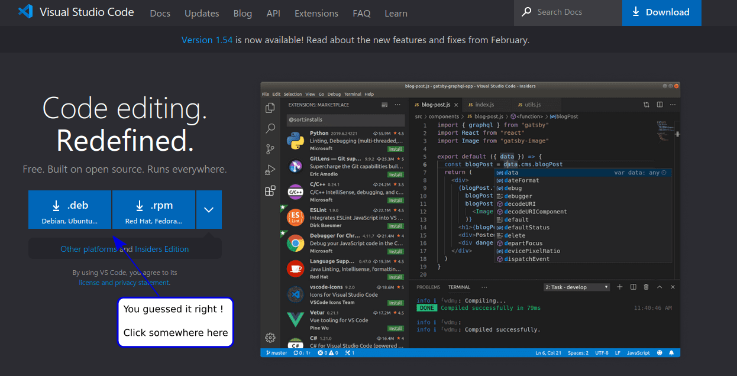Open the Learn navigation item
The image size is (737, 376).
click(x=396, y=13)
